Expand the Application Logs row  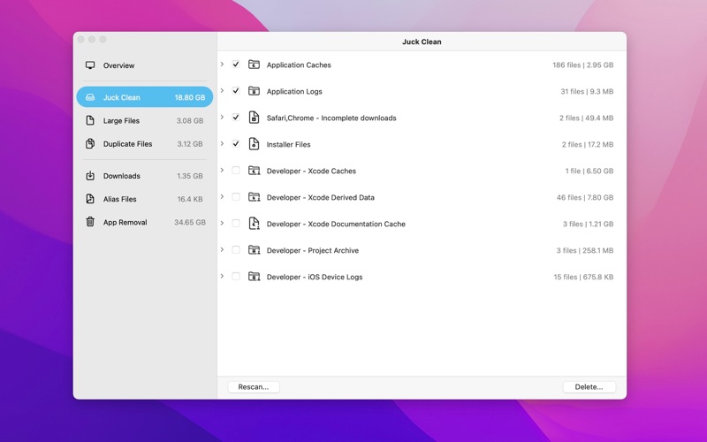coord(222,91)
